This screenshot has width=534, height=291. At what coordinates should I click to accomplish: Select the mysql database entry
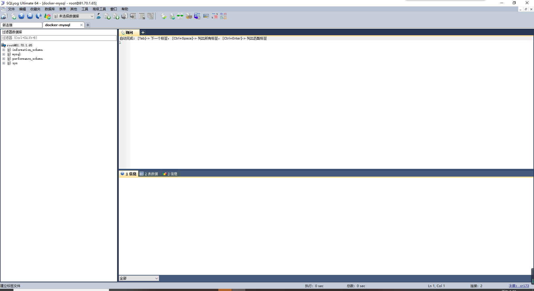(16, 54)
